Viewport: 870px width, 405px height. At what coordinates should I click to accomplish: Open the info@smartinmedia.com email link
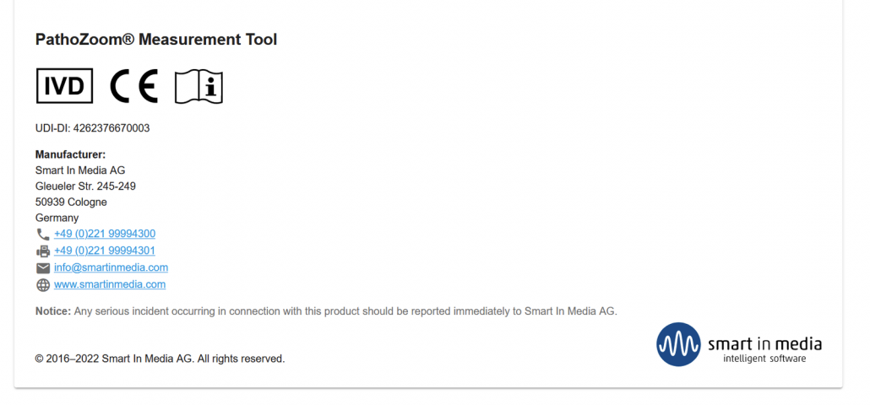[111, 267]
